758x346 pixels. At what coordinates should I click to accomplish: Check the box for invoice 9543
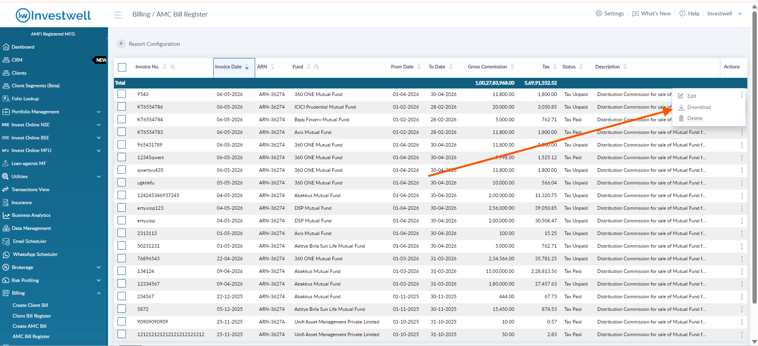[122, 94]
